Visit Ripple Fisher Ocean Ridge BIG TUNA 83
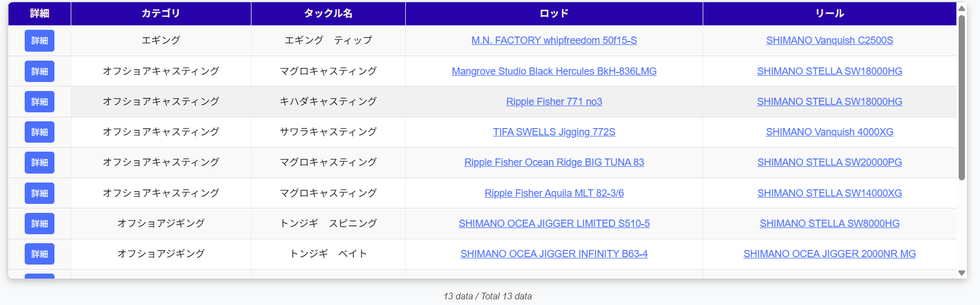This screenshot has height=305, width=980. coord(553,162)
